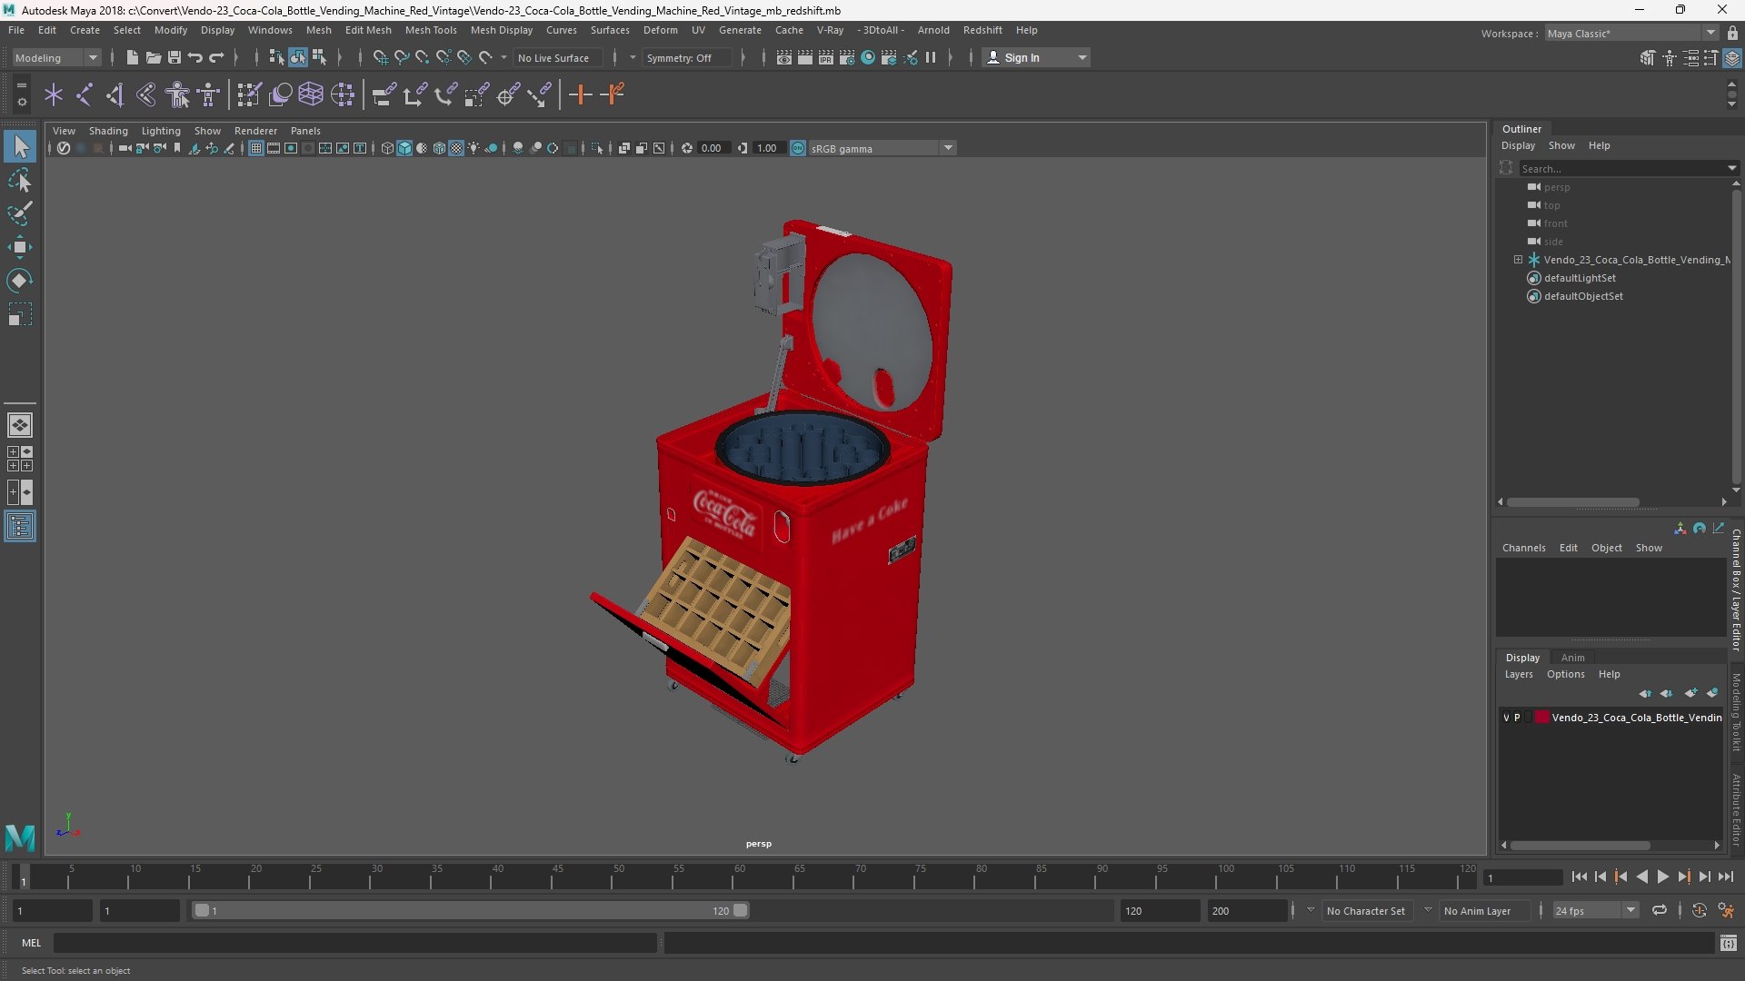The width and height of the screenshot is (1745, 981).
Task: Toggle auto keyframe button
Action: [x=1699, y=910]
